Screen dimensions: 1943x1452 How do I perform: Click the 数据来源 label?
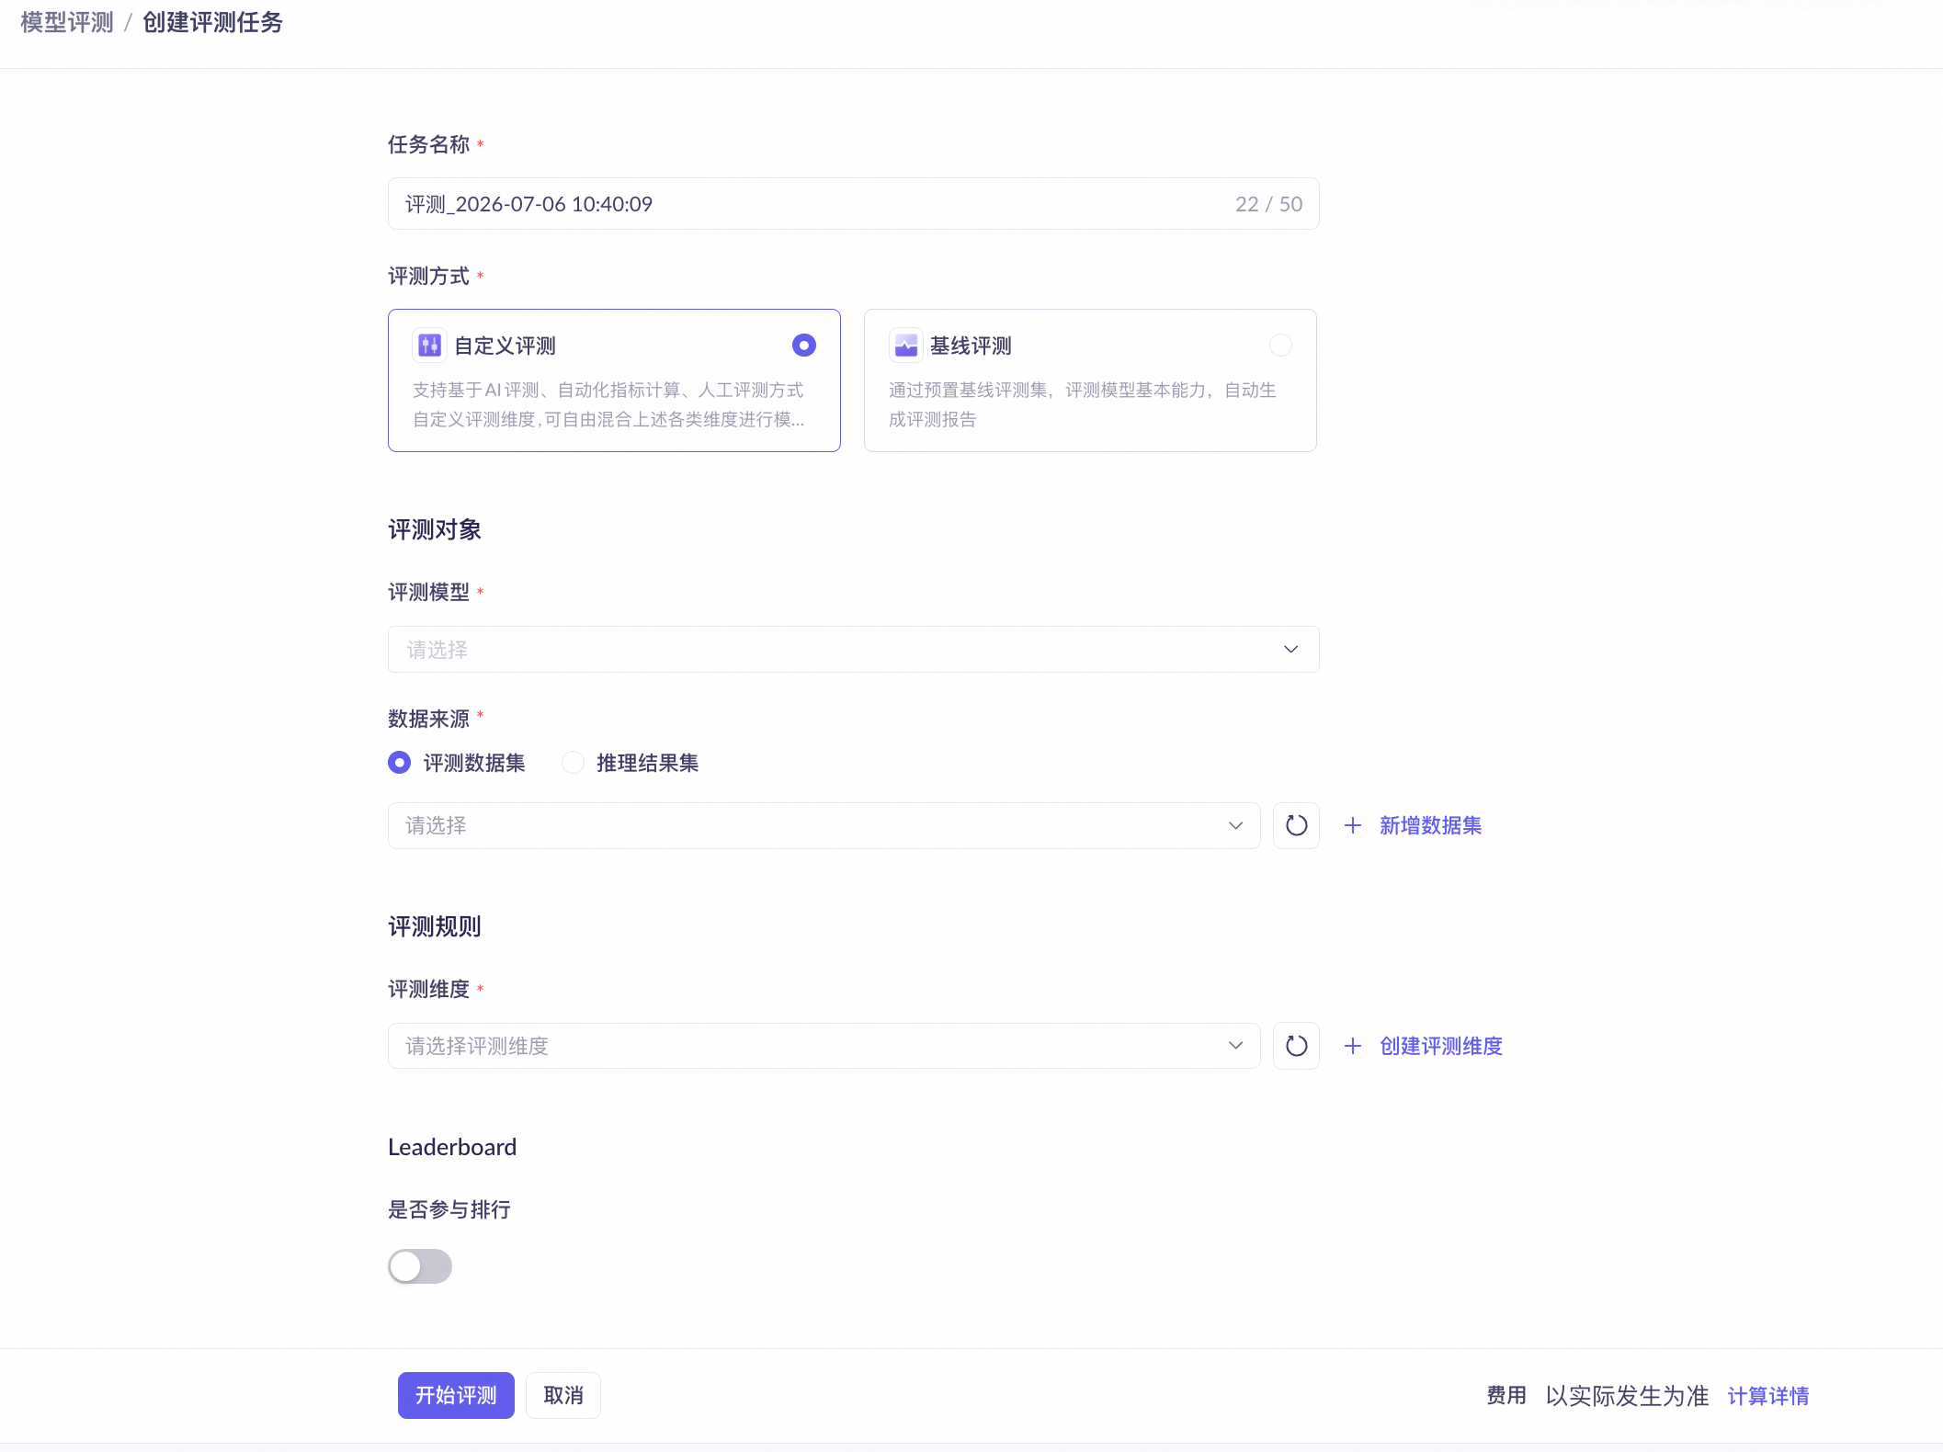click(428, 719)
